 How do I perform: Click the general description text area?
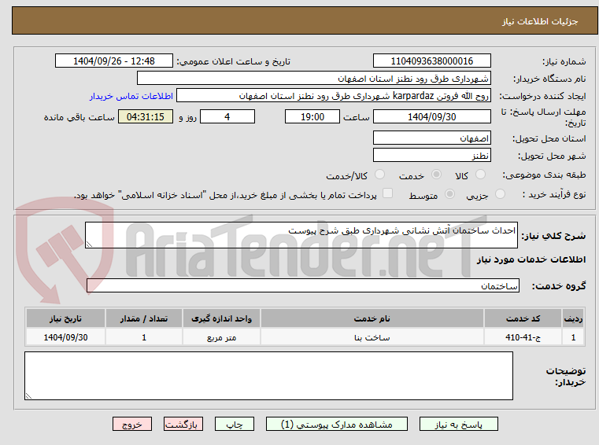point(301,235)
